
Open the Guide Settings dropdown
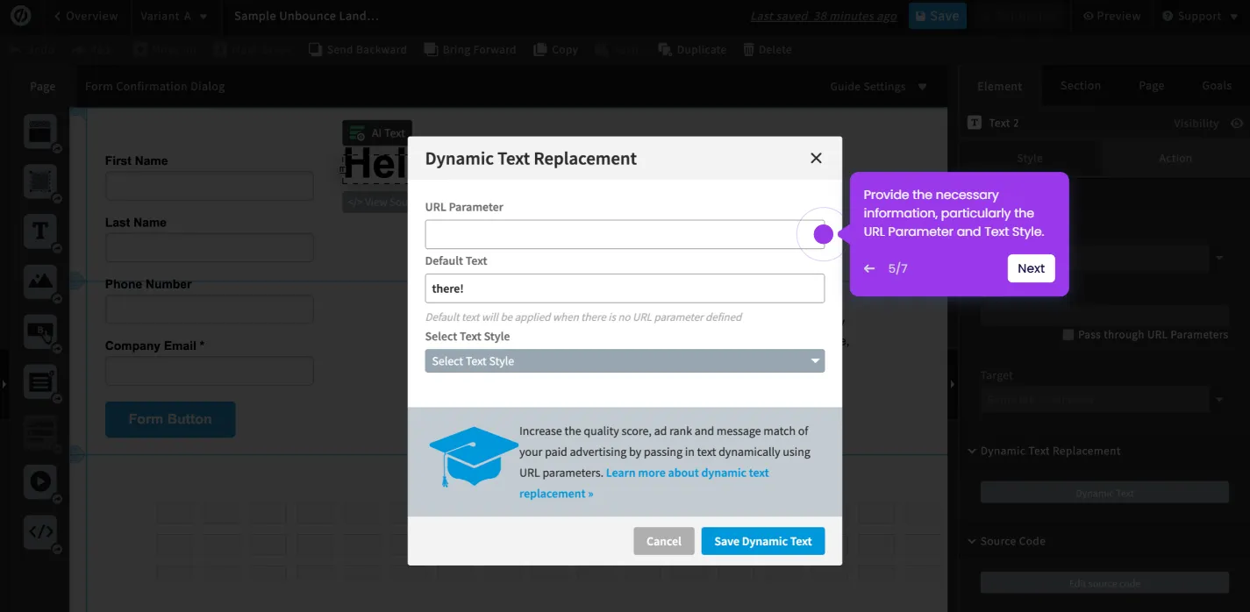click(878, 86)
